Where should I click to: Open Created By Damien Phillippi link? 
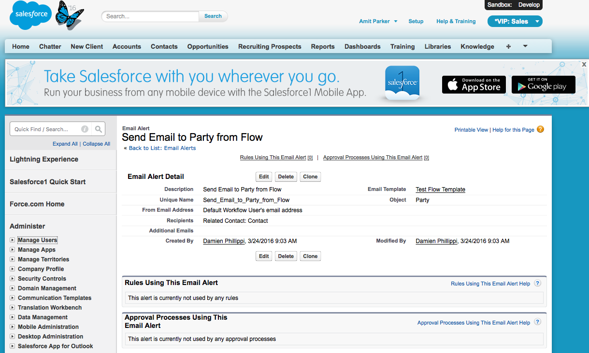[224, 241]
